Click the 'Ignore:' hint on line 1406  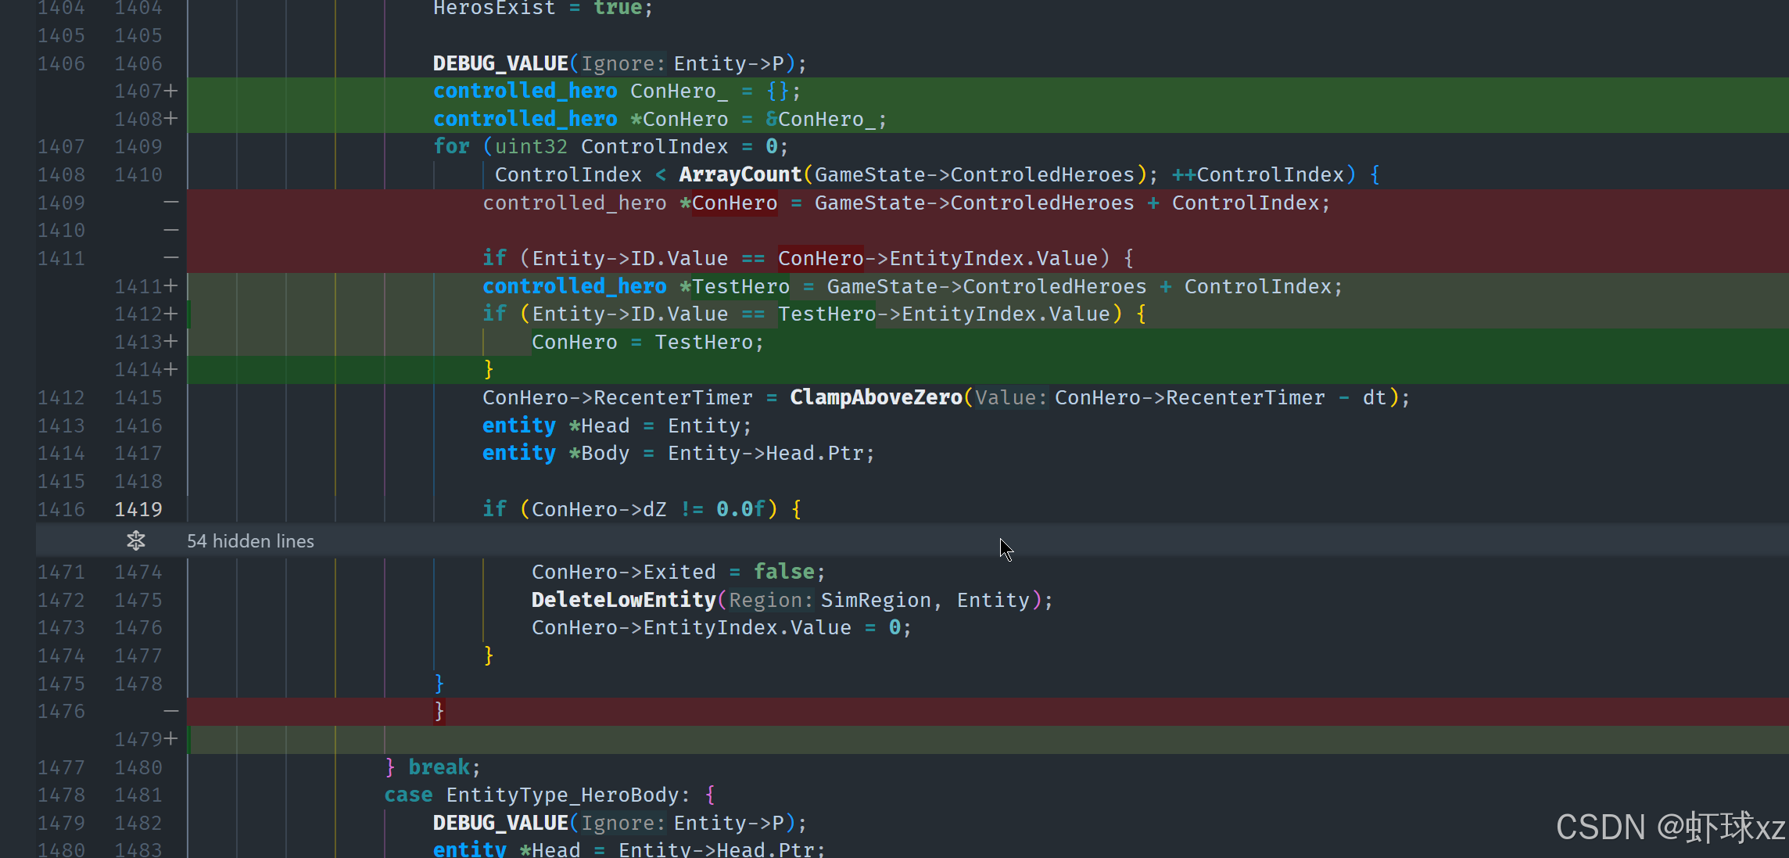(622, 64)
